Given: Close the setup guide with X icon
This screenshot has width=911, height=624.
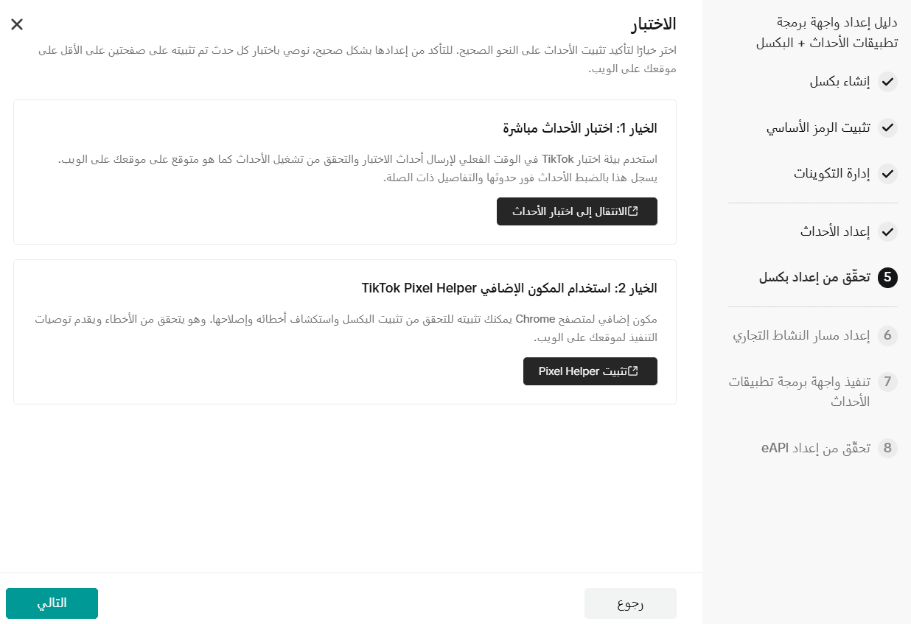Looking at the screenshot, I should [x=17, y=24].
